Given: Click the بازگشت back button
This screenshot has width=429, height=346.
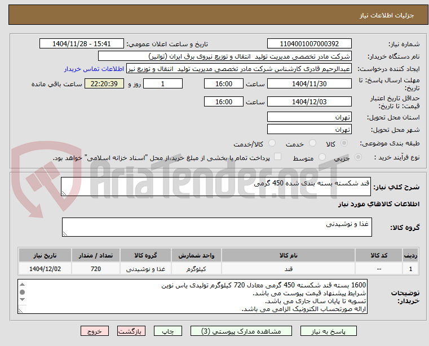Looking at the screenshot, I should point(131,331).
